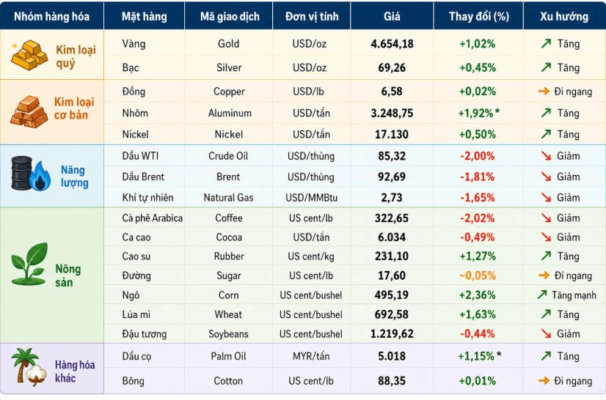Click the Cà phê Arabica item name
This screenshot has width=606, height=400.
[153, 218]
